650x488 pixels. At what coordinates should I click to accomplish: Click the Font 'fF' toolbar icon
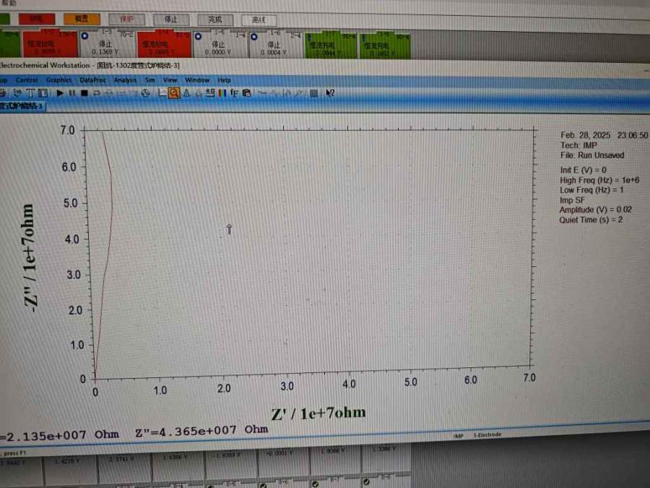click(x=235, y=93)
